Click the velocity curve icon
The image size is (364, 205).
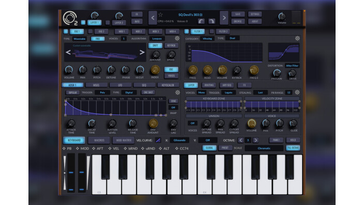pos(158,140)
